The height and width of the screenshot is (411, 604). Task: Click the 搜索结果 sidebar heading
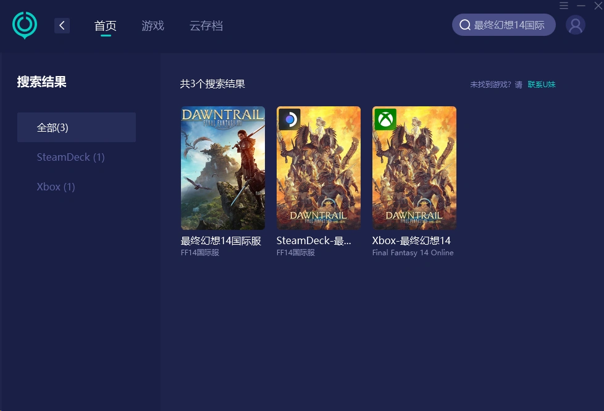(x=41, y=82)
